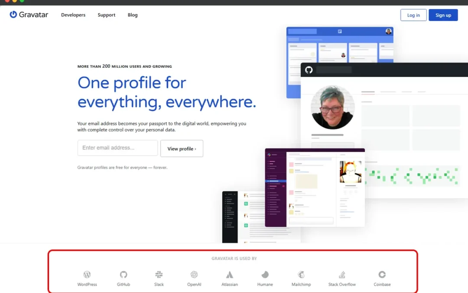The image size is (468, 293).
Task: Click the GitHub octocat icon in mockup header
Action: (x=309, y=70)
